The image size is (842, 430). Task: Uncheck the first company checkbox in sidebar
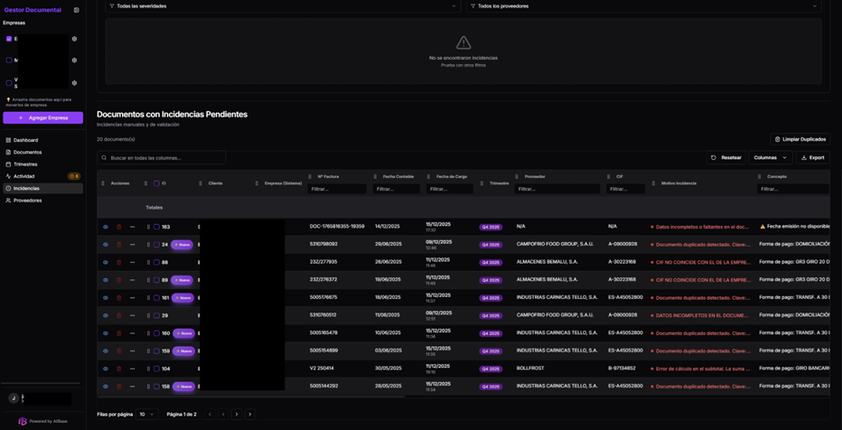[9, 39]
